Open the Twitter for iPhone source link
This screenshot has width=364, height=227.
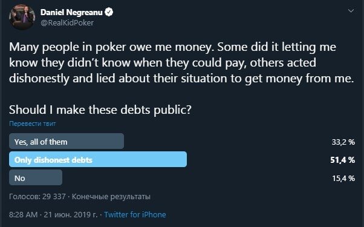[x=135, y=214]
